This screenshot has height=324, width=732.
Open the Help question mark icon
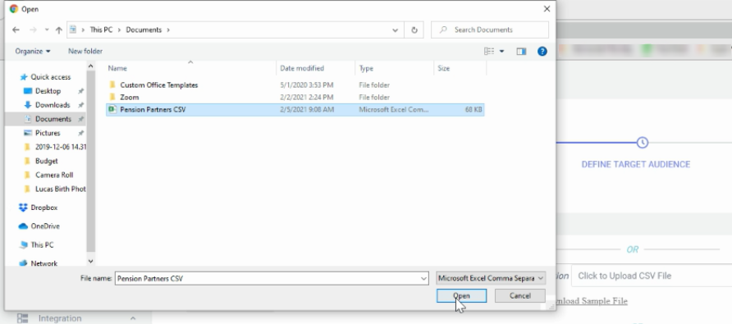pyautogui.click(x=542, y=52)
